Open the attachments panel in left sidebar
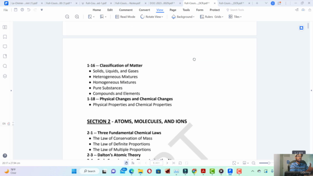This screenshot has width=313, height=176. pos(5,56)
